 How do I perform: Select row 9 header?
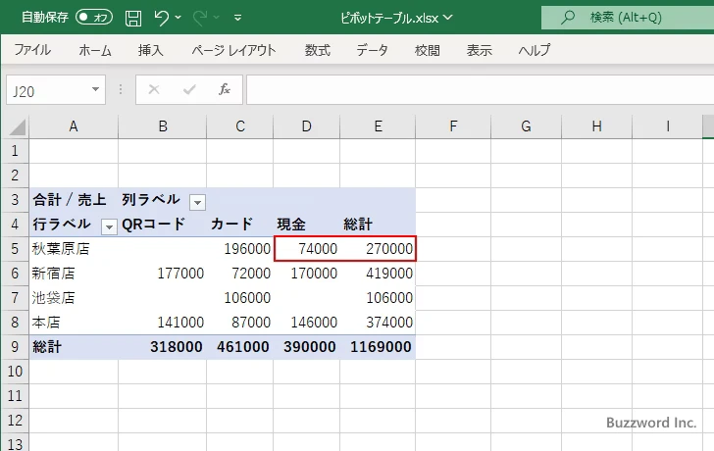15,347
